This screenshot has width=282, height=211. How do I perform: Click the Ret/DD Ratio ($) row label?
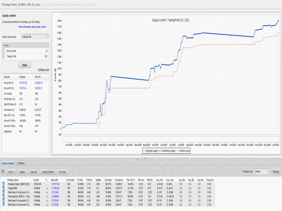[10, 105]
